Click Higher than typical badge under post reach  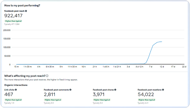pos(13,21)
